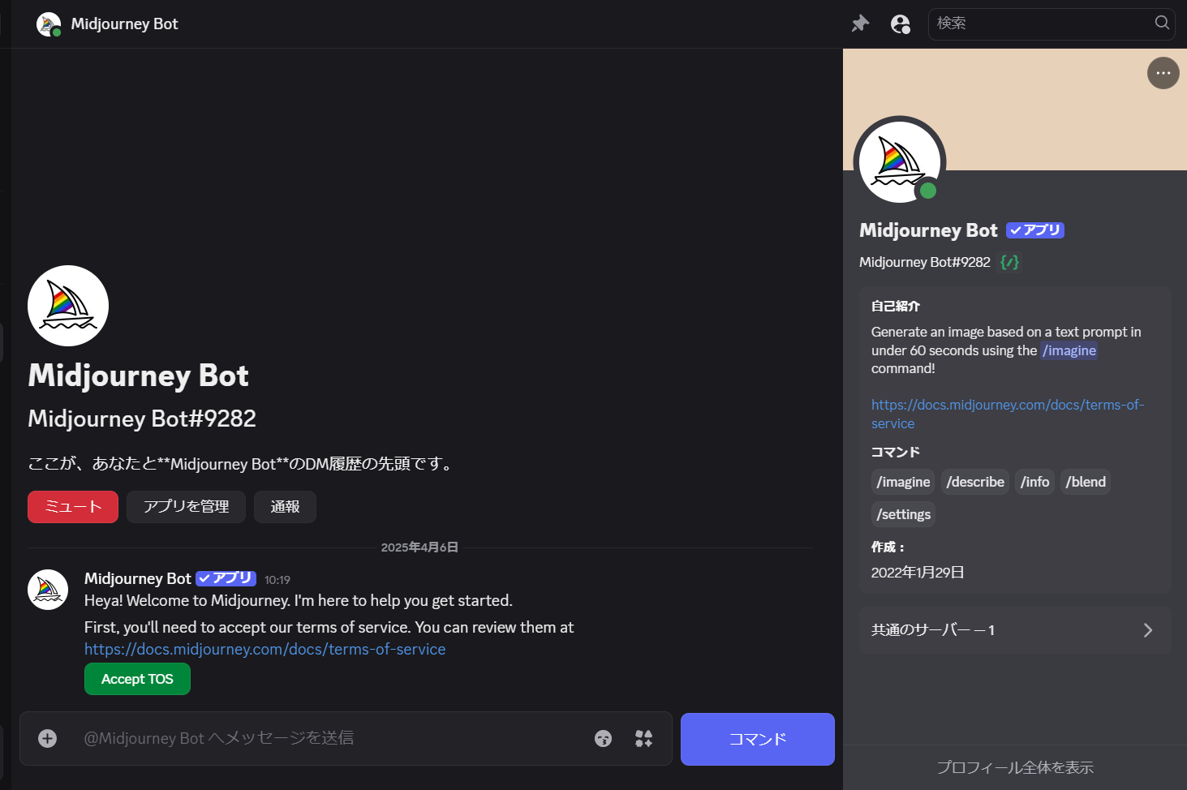The image size is (1187, 790).
Task: Open プロフィール全体を表示 full profile
Action: point(1015,767)
